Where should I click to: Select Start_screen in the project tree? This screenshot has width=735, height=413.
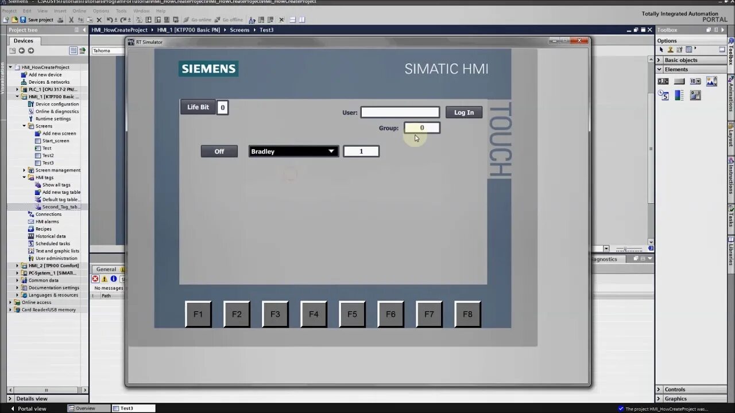(x=56, y=141)
